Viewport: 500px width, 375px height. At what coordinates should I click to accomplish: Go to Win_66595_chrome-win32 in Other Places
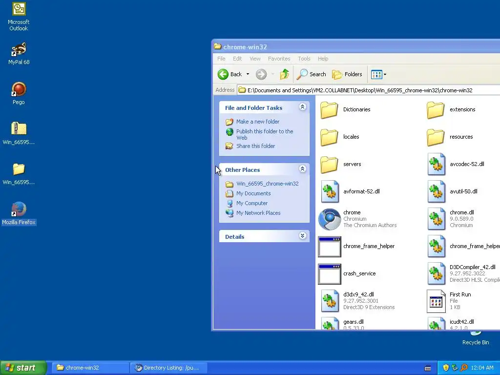click(x=267, y=184)
